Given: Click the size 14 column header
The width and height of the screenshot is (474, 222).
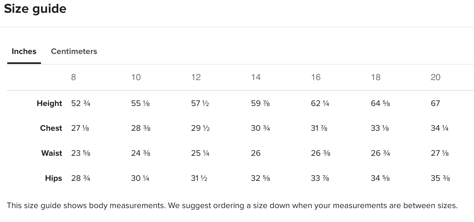Looking at the screenshot, I should click(x=256, y=77).
